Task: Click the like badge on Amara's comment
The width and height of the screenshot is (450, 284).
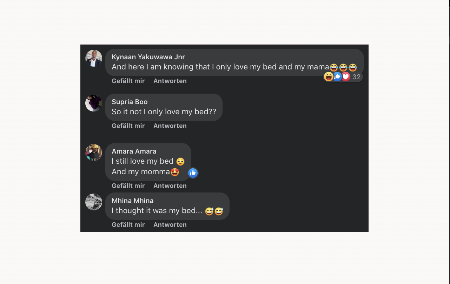Action: tap(193, 173)
